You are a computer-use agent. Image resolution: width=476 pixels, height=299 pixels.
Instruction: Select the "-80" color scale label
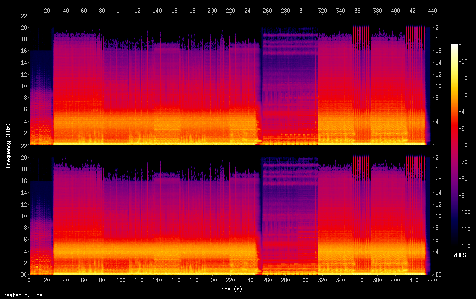[x=463, y=178]
